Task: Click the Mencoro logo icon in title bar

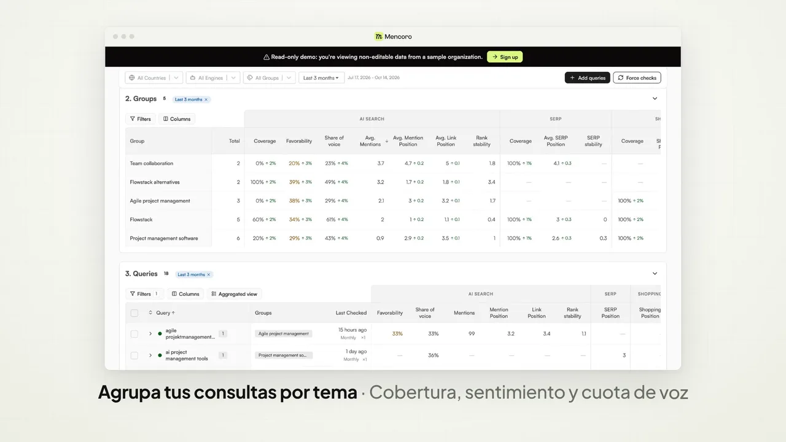Action: coord(378,37)
